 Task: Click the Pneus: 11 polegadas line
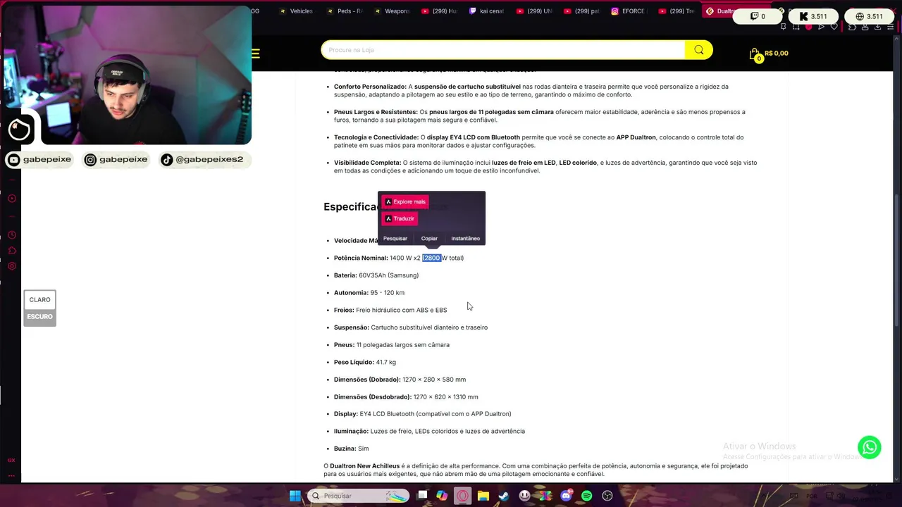click(392, 345)
